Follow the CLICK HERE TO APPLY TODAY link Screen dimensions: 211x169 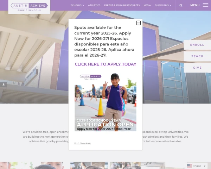click(105, 64)
